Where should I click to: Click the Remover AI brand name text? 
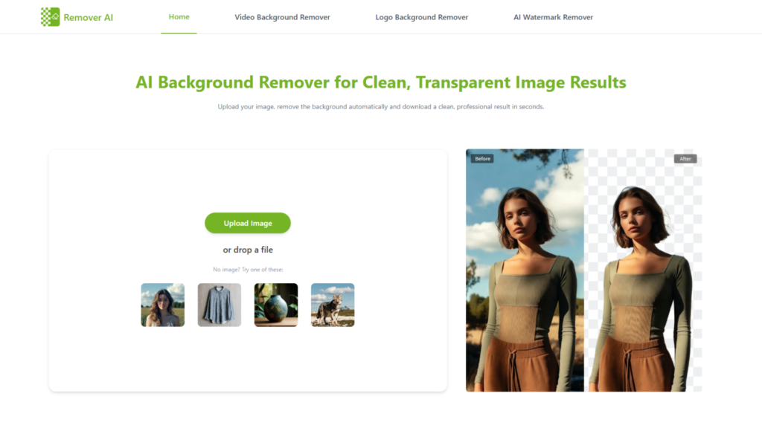tap(89, 17)
